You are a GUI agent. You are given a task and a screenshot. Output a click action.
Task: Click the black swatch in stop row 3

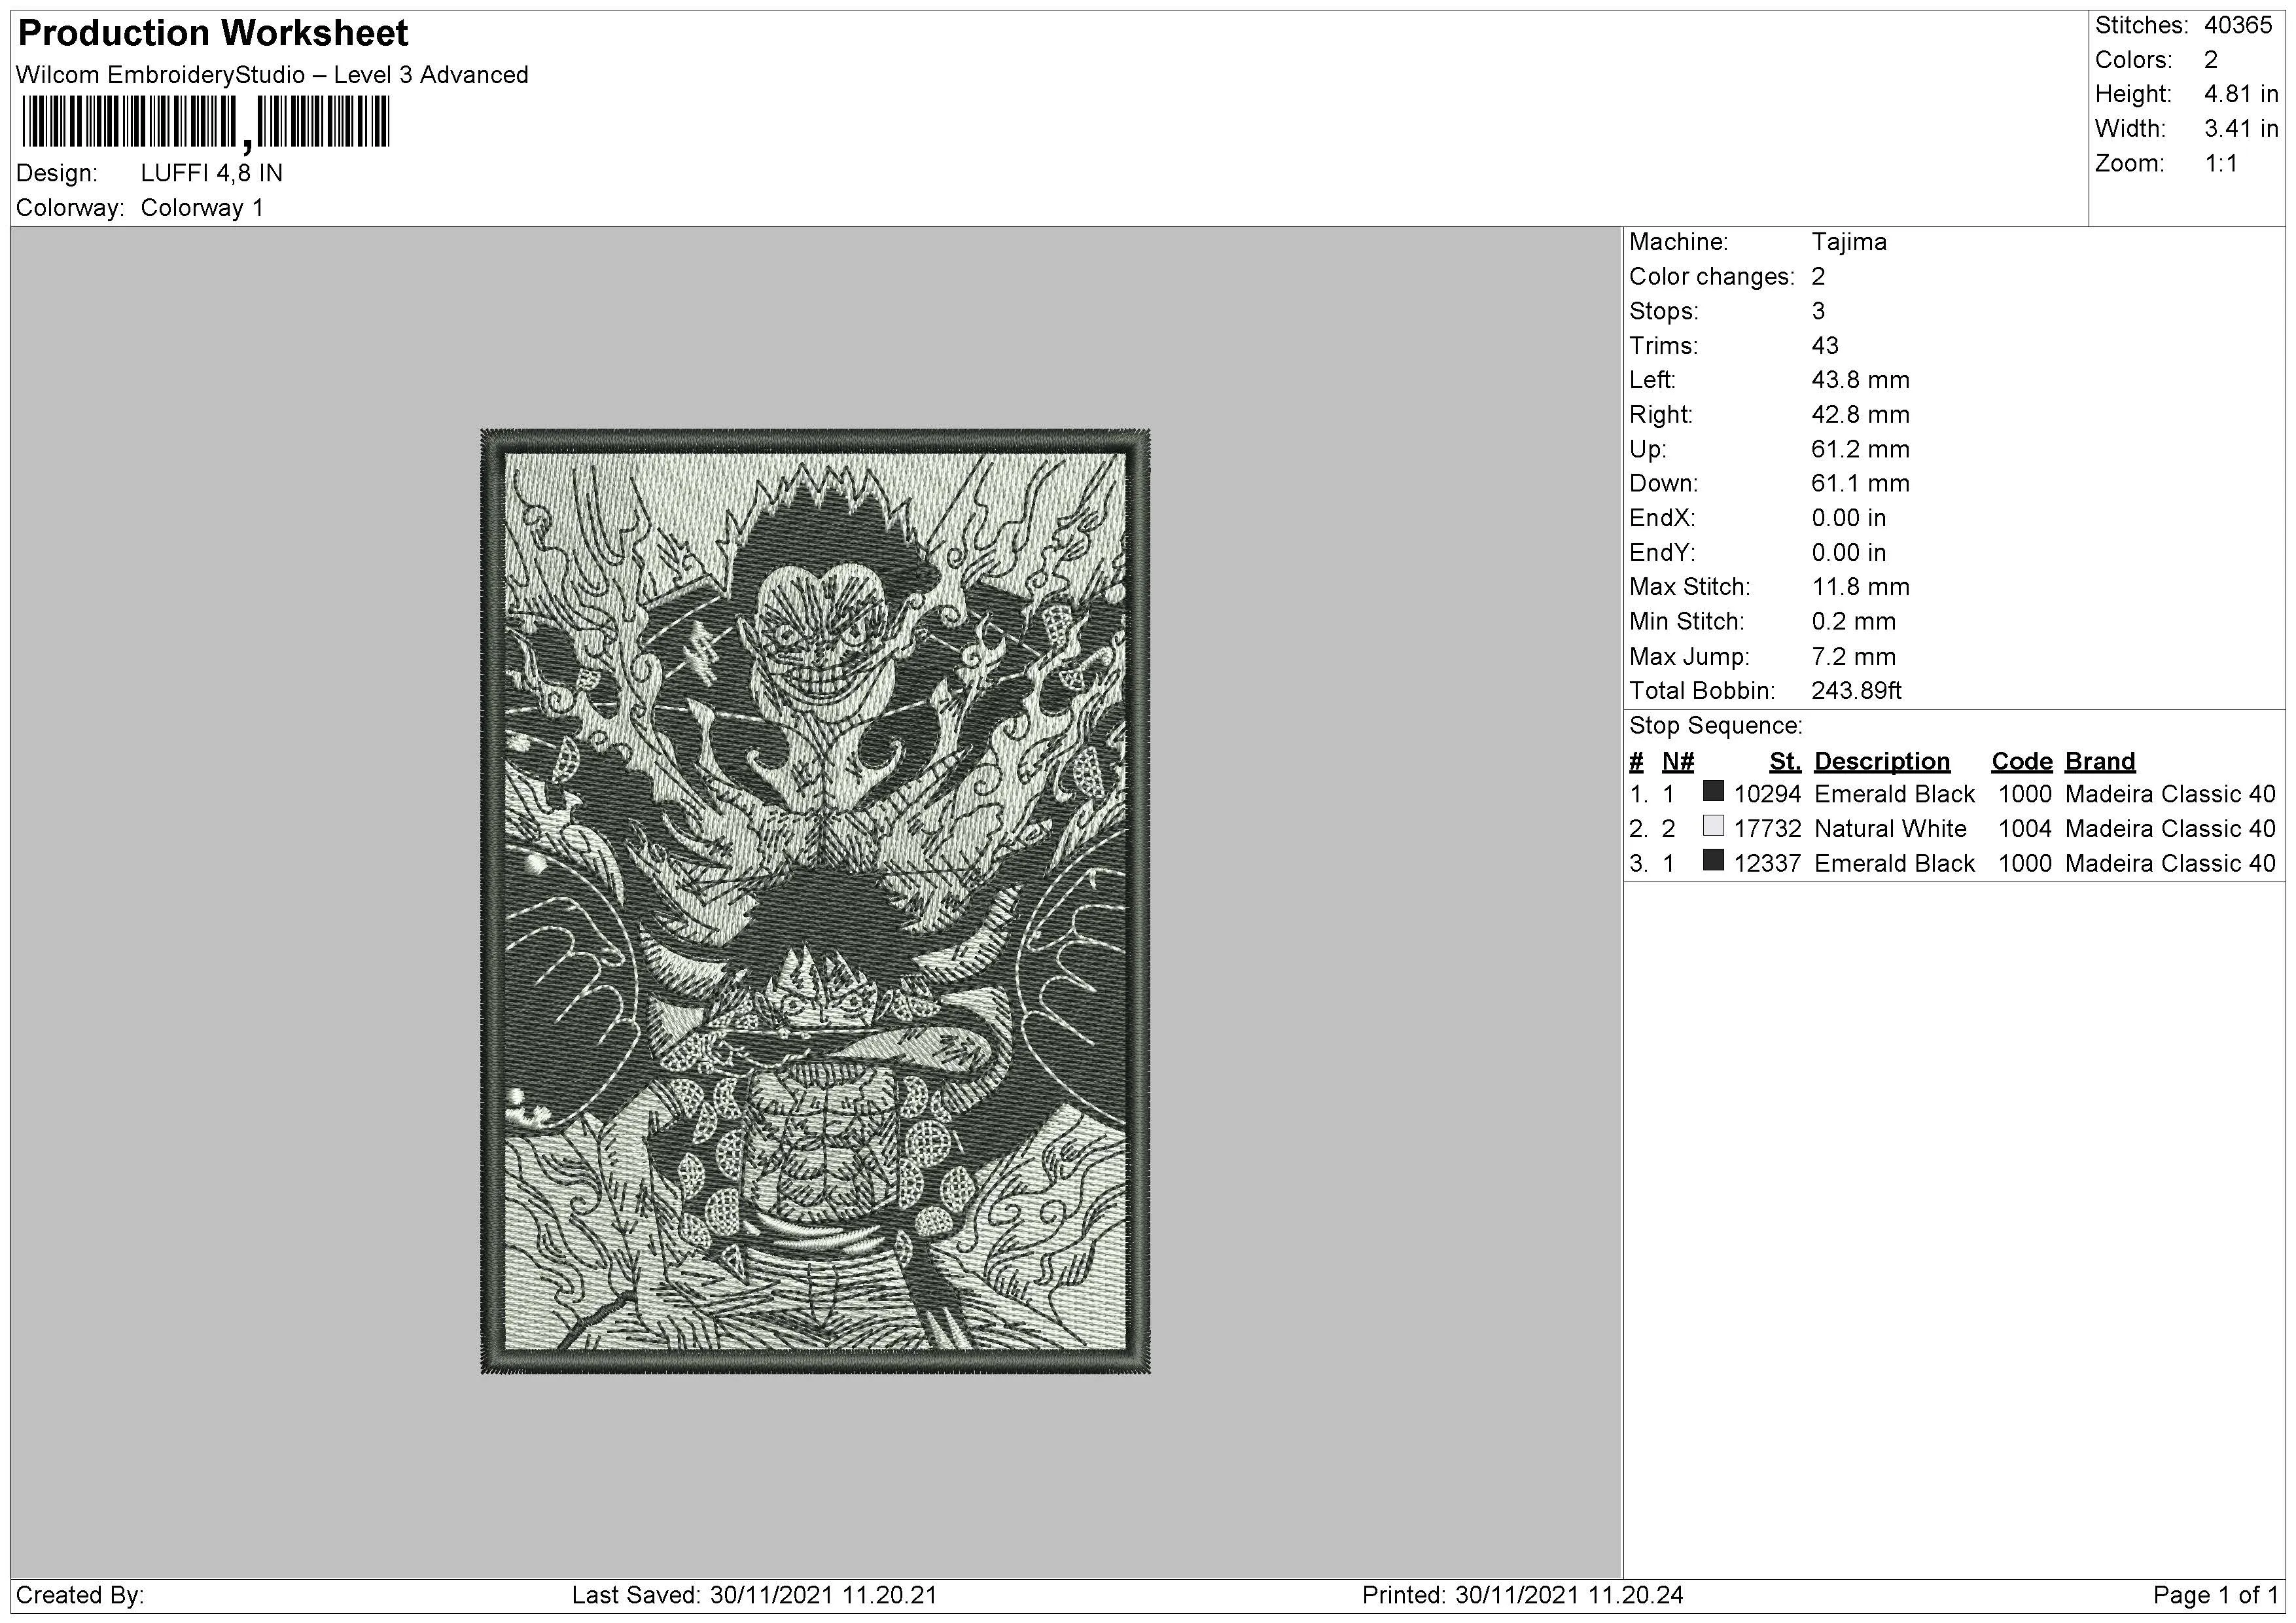tap(1713, 860)
